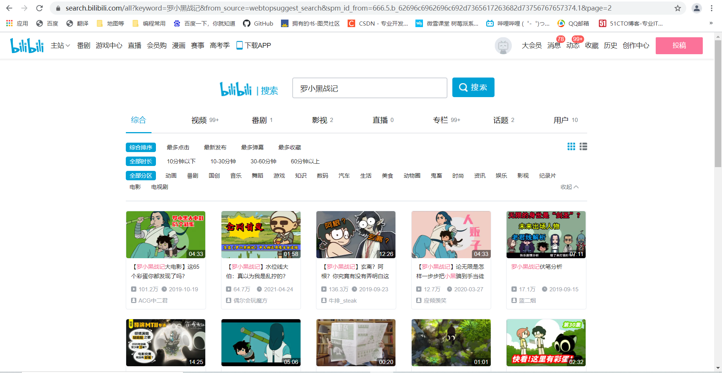Open the 历史 history link
The image size is (722, 373).
coord(610,46)
